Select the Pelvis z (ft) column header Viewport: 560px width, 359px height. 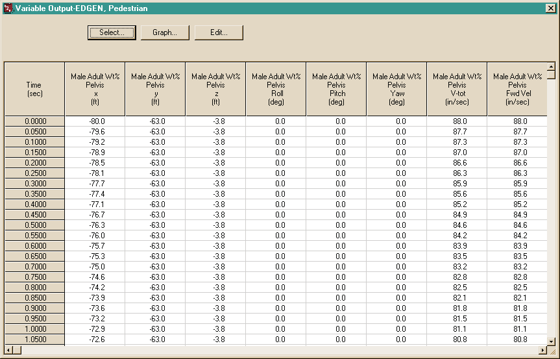coord(215,90)
